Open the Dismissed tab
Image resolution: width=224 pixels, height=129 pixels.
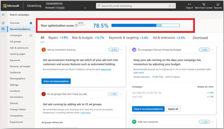[x=200, y=38]
